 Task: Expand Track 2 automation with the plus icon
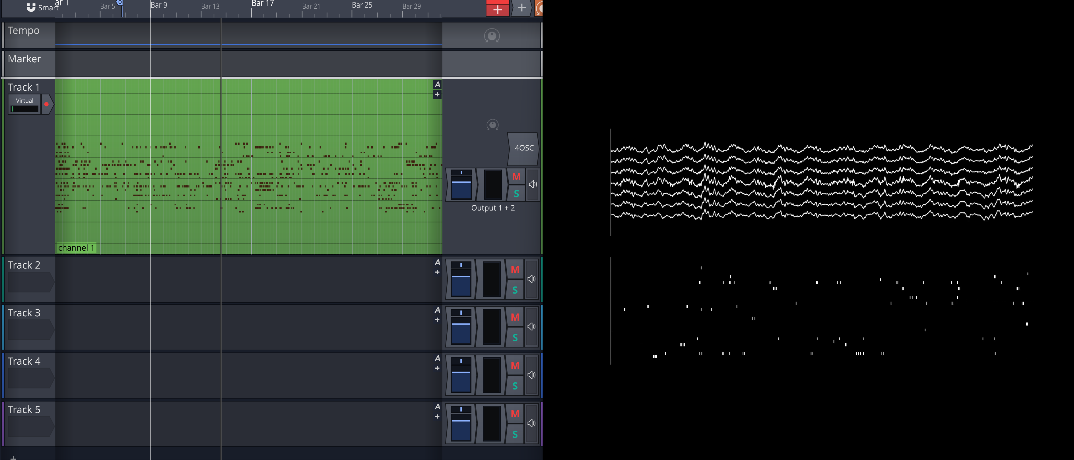tap(437, 272)
